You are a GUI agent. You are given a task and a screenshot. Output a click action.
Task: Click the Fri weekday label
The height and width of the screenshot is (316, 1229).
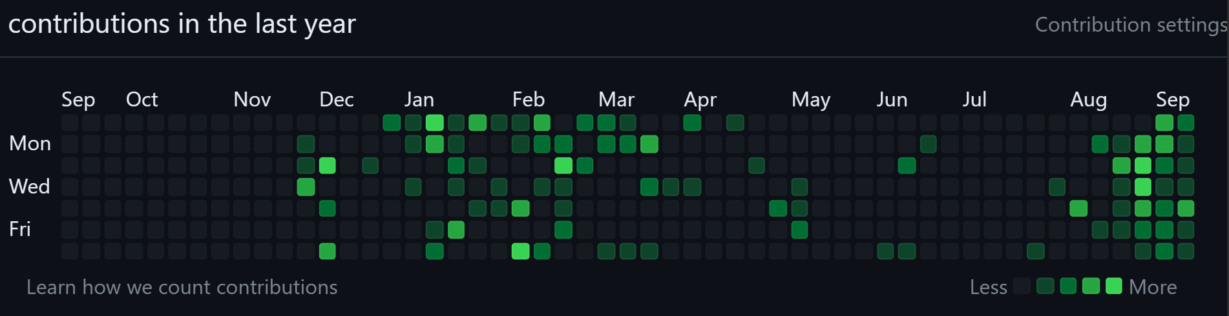(20, 229)
